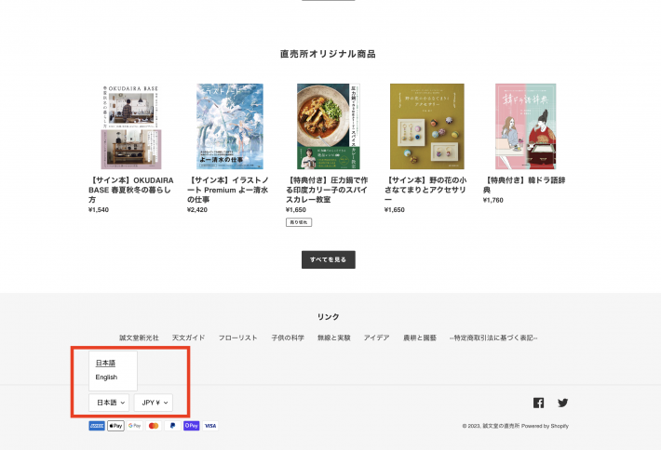Screen dimensions: 661x450
Task: Click the Apple Pay payment icon
Action: pos(116,426)
